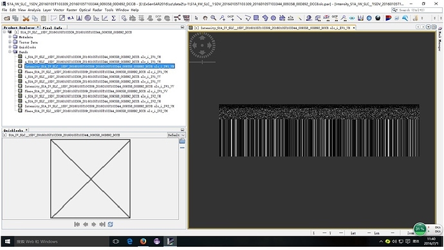This screenshot has height=250, width=444.
Task: Select the Phase IW1_VH band
Action: coord(96,72)
